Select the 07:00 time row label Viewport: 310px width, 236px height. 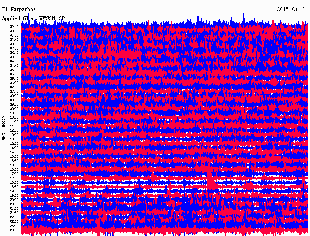14,87
